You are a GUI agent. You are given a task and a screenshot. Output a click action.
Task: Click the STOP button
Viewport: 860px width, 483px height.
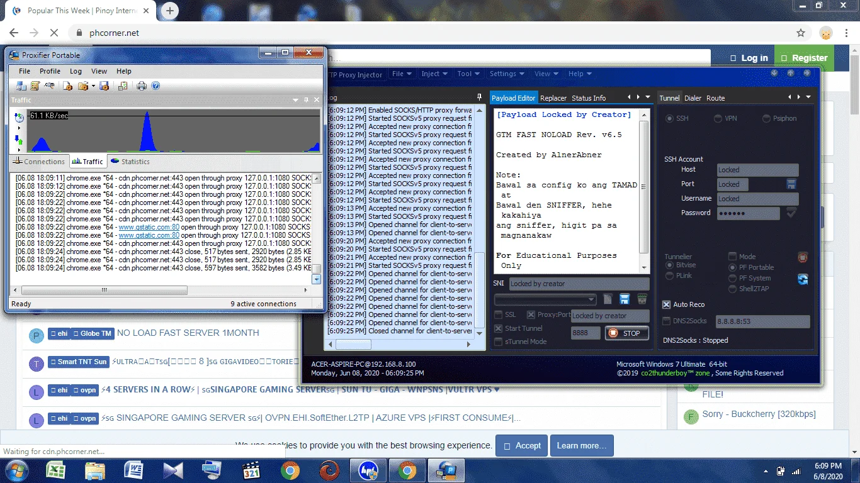[626, 333]
